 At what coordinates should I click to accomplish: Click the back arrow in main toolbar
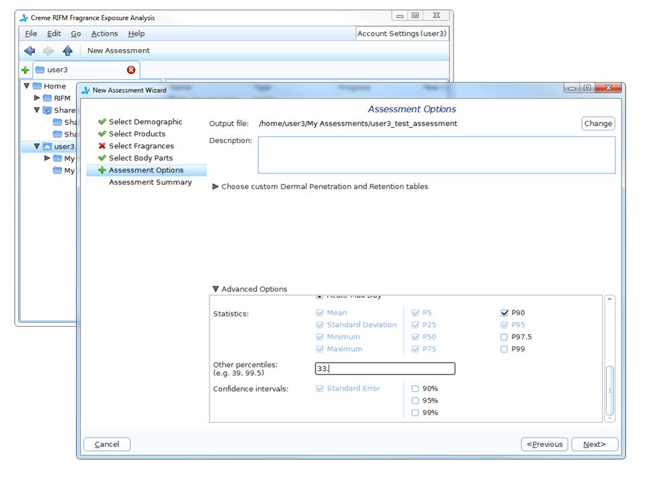[x=30, y=50]
